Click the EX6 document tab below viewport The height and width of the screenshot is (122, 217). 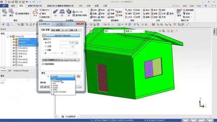point(70,117)
